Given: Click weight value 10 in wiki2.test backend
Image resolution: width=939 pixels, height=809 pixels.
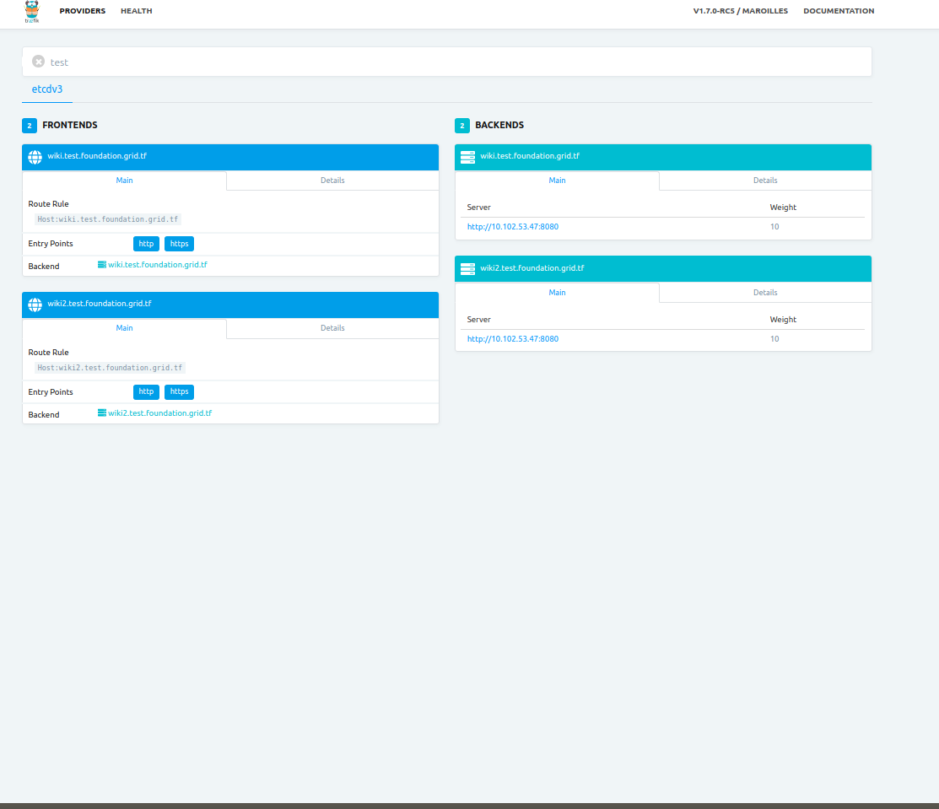Looking at the screenshot, I should pos(774,339).
